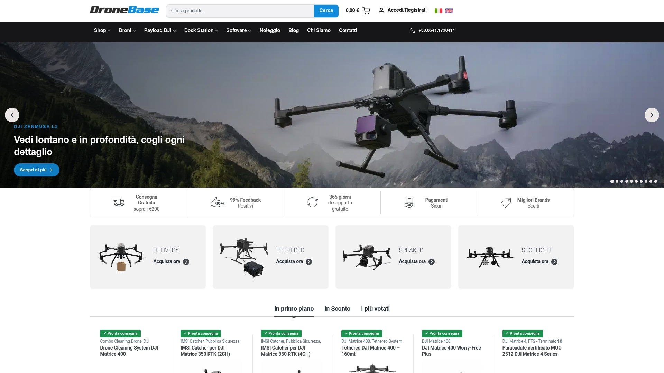Viewport: 664px width, 373px height.
Task: Open the shopping cart icon
Action: point(366,11)
